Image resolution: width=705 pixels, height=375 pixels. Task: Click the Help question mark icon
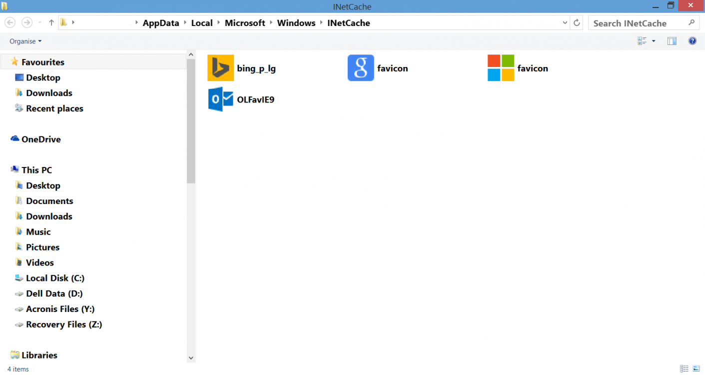[692, 40]
